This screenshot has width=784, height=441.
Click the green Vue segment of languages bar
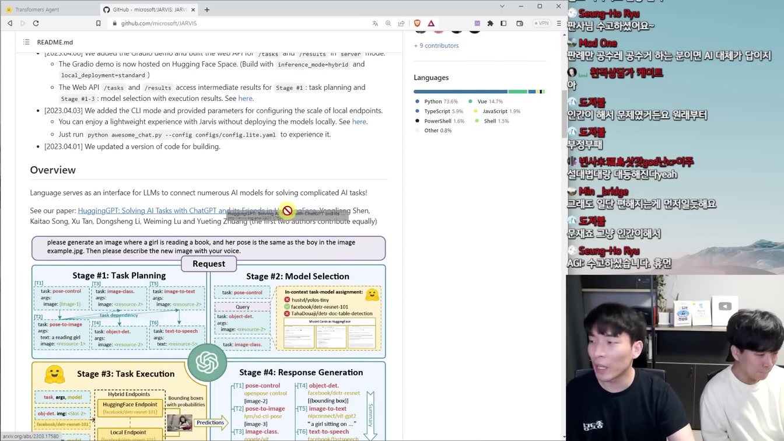(518, 92)
